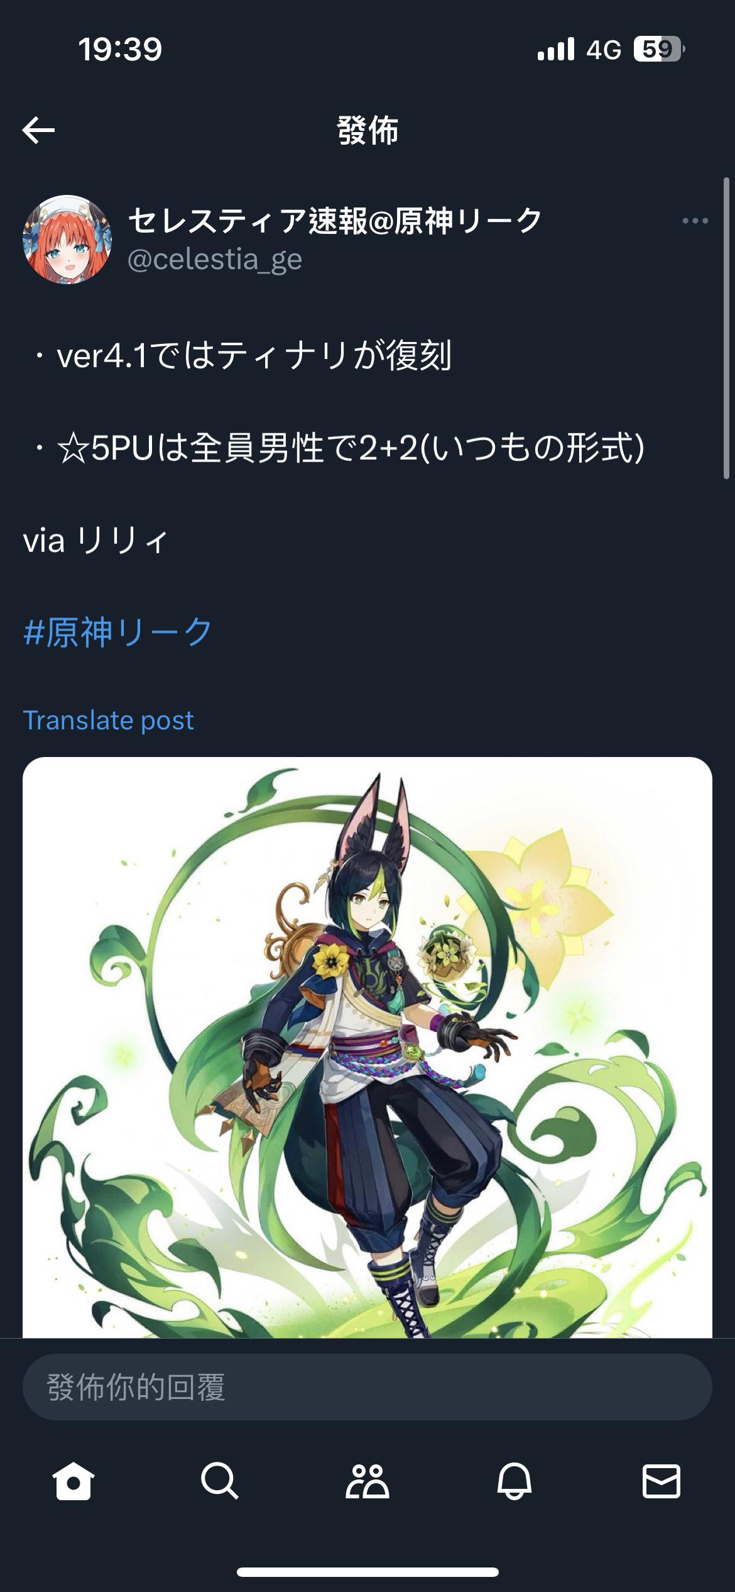
Task: Focus the 發佈你的回覆 reply field
Action: [x=367, y=1386]
